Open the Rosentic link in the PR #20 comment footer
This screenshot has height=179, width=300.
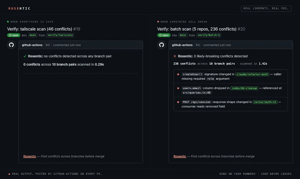[180, 156]
